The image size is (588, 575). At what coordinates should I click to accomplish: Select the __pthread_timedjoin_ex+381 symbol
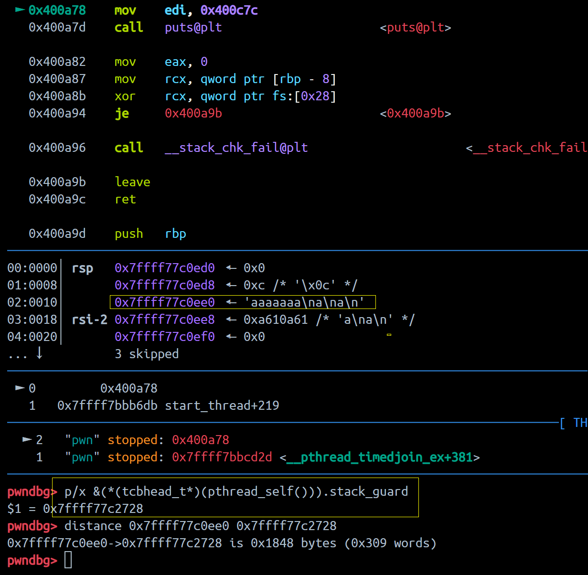(x=380, y=457)
